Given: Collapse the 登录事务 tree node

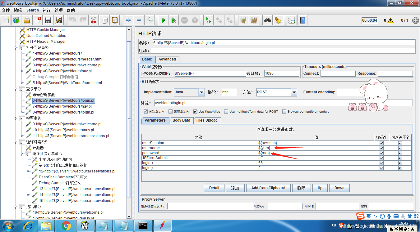Looking at the screenshot, I should [16, 89].
